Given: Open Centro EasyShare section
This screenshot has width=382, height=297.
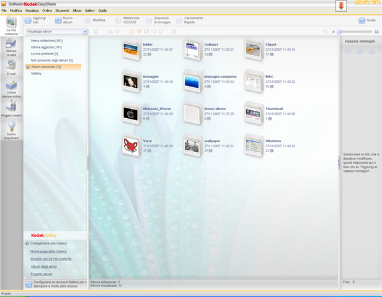Looking at the screenshot, I should [x=11, y=131].
